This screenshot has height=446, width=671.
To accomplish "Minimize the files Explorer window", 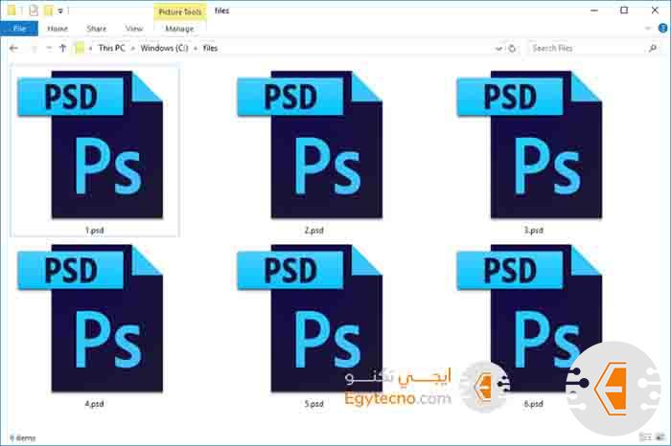I will click(x=594, y=11).
